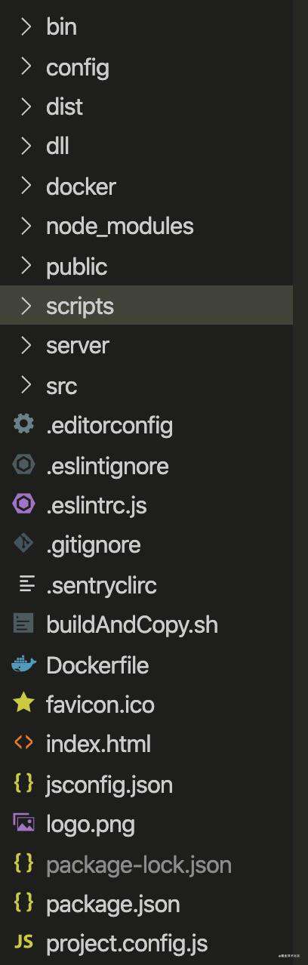308x965 pixels.
Task: Click the git icon beside .gitignore
Action: (24, 544)
